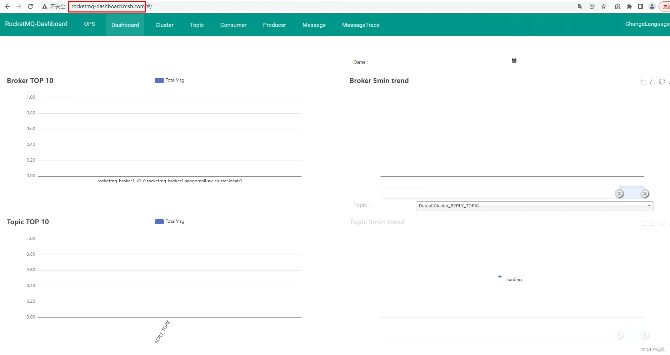The image size is (670, 355).
Task: Switch to the Dashboard tab
Action: (125, 25)
